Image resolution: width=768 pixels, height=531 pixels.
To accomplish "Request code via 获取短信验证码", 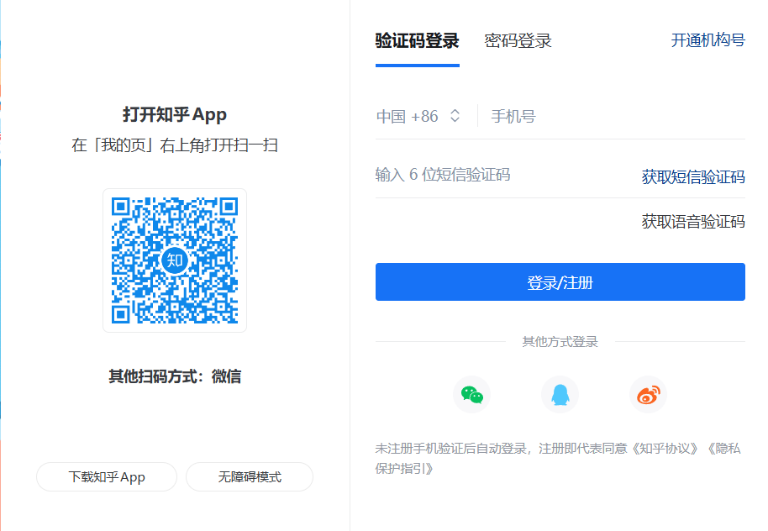I will pyautogui.click(x=693, y=177).
